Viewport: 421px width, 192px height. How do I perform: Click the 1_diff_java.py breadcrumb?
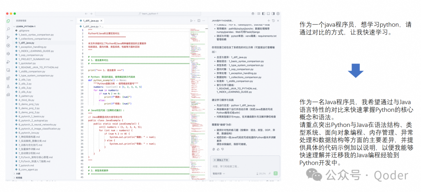(90, 26)
